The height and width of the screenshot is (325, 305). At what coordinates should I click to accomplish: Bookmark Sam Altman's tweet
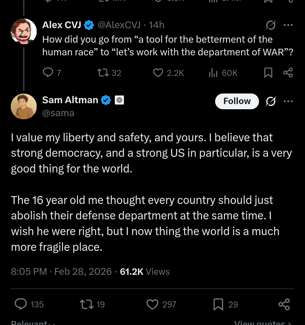pos(218,304)
